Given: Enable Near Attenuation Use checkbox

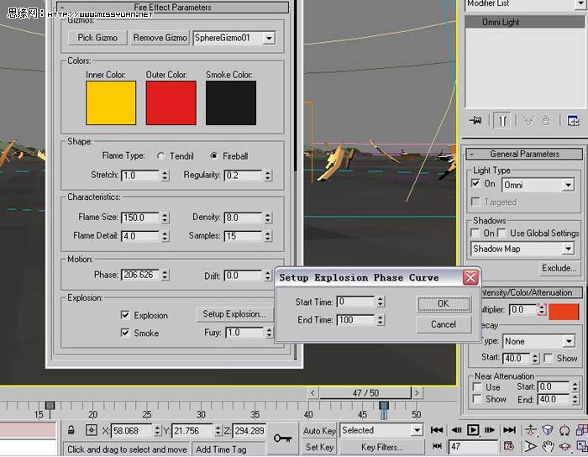Looking at the screenshot, I should 477,387.
